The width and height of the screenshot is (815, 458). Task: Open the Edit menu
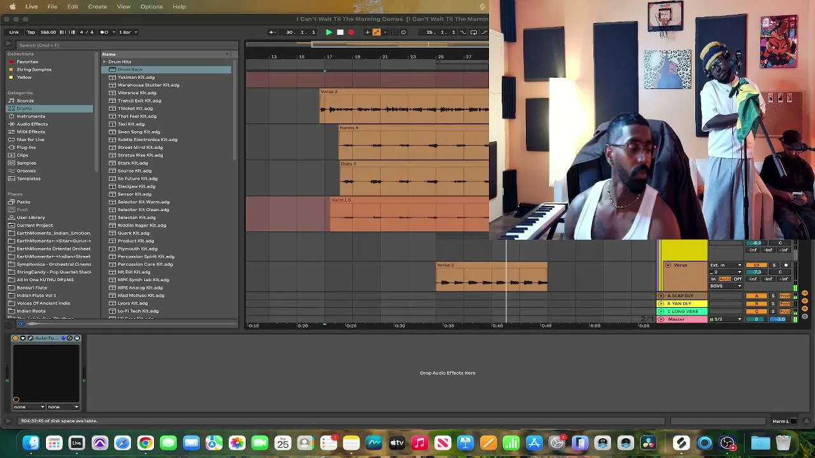coord(73,7)
